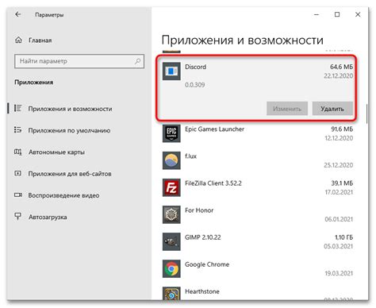Open Приложения для веб-сайтов section

click(x=70, y=174)
